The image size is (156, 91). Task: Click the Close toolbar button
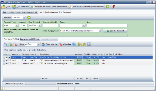pyautogui.click(x=6, y=7)
